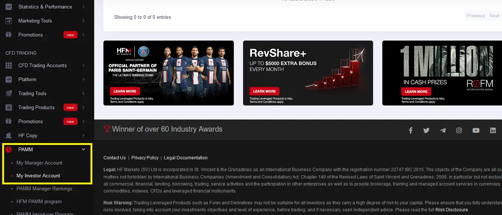Screen dimensions: 502x215
Task: Open the Paris Saint-Germain partner banner
Action: 168,73
